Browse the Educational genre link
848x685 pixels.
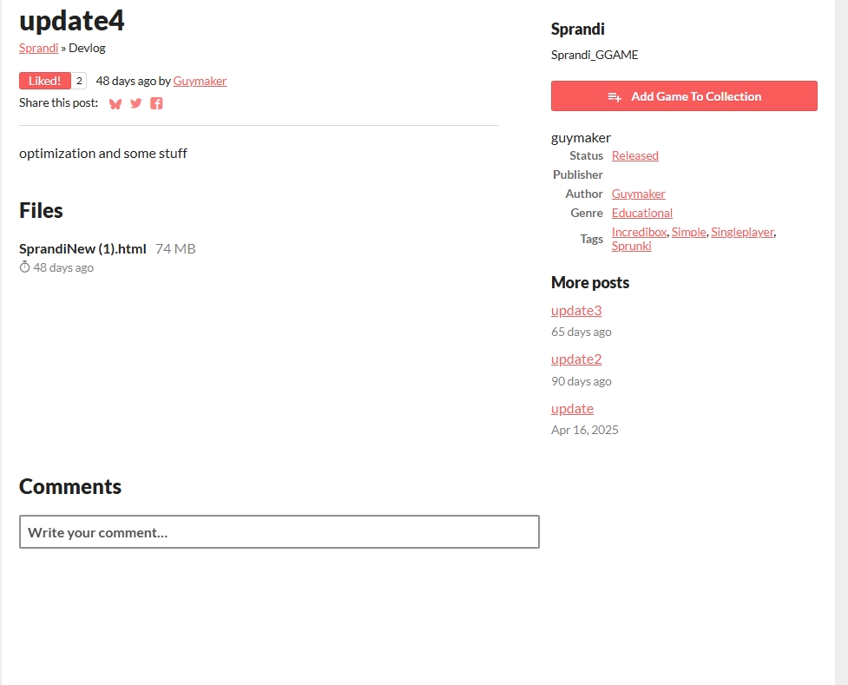[641, 213]
